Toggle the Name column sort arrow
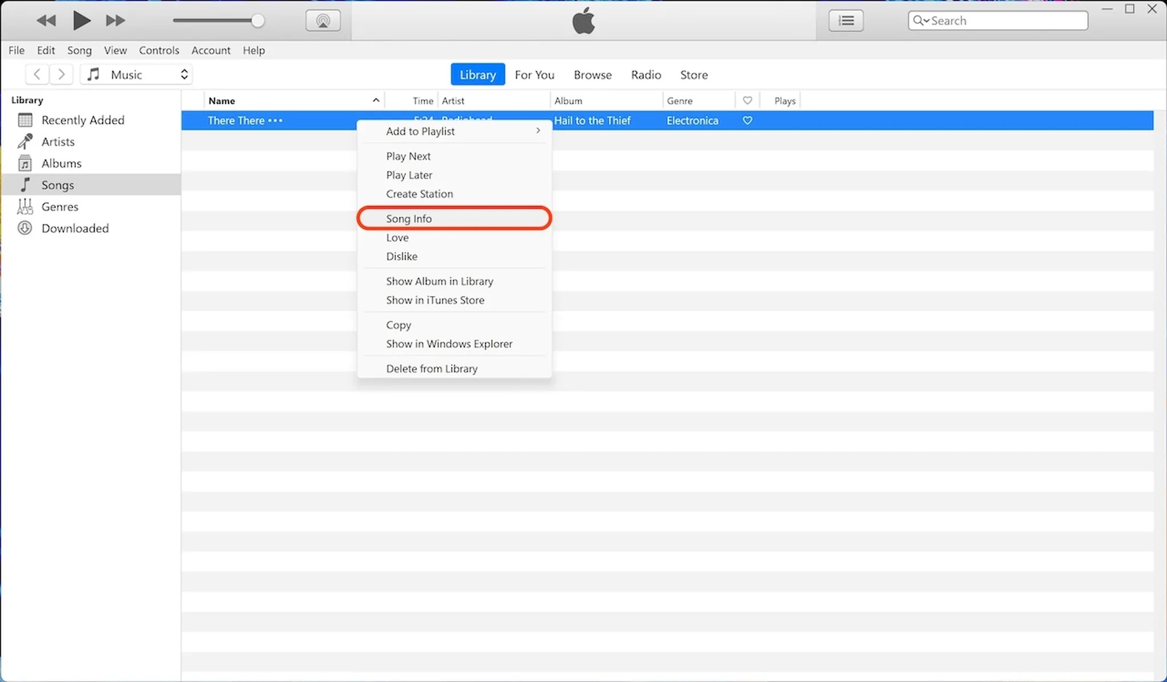The width and height of the screenshot is (1167, 682). pos(376,100)
